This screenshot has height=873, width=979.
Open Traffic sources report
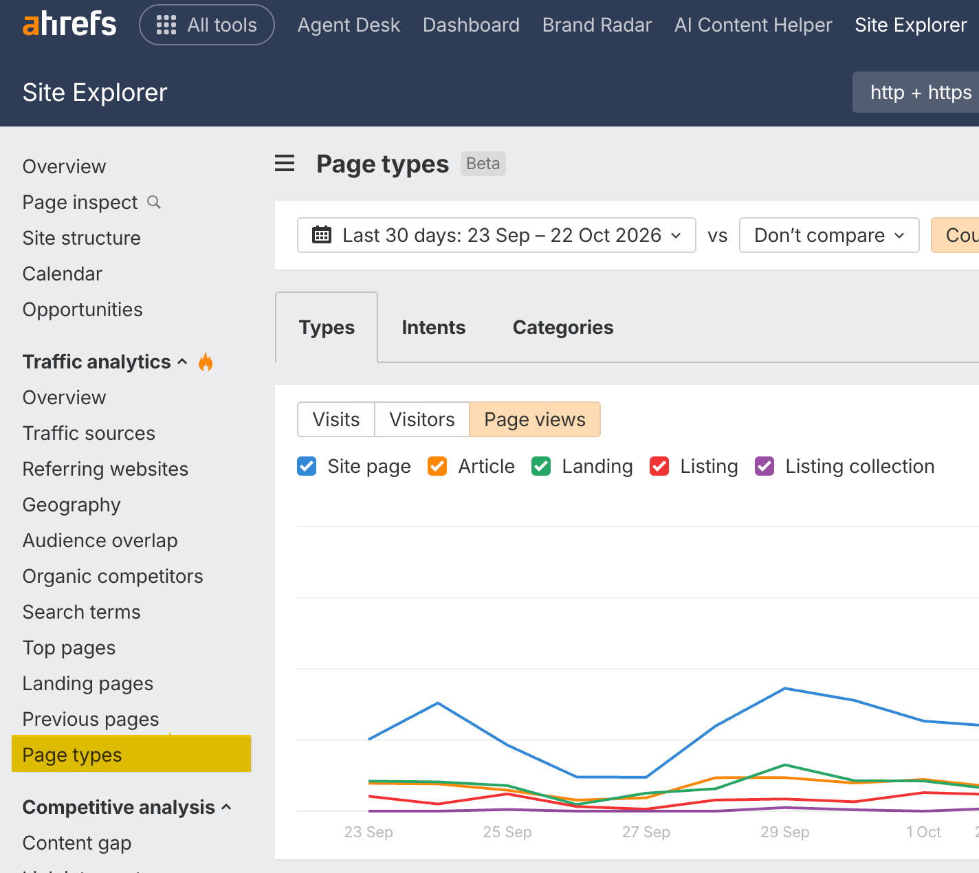(x=89, y=433)
